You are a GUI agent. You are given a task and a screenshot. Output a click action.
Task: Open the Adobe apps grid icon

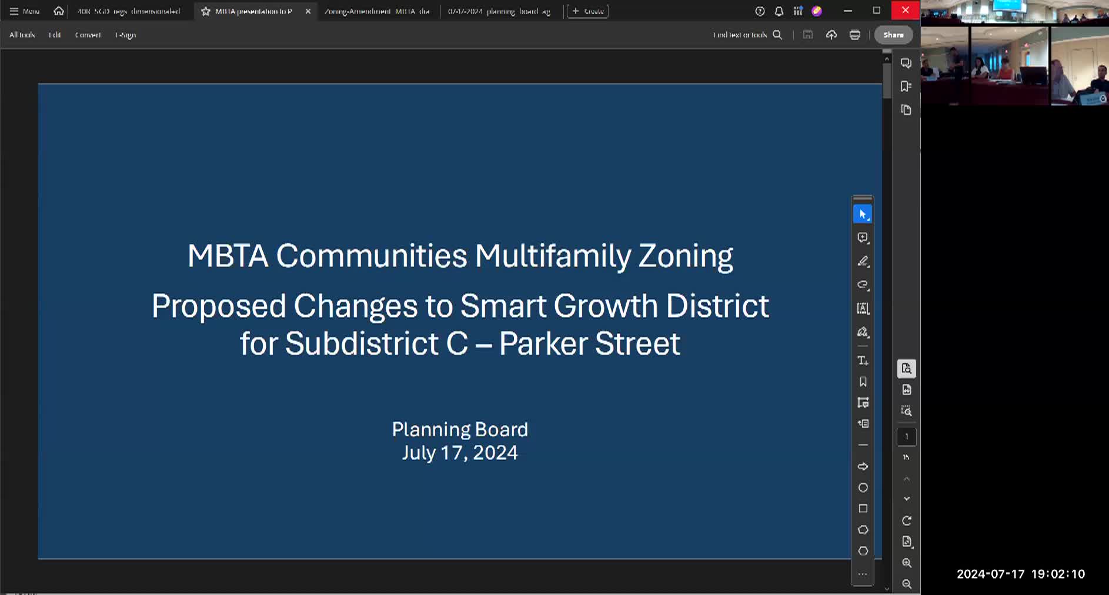(798, 11)
